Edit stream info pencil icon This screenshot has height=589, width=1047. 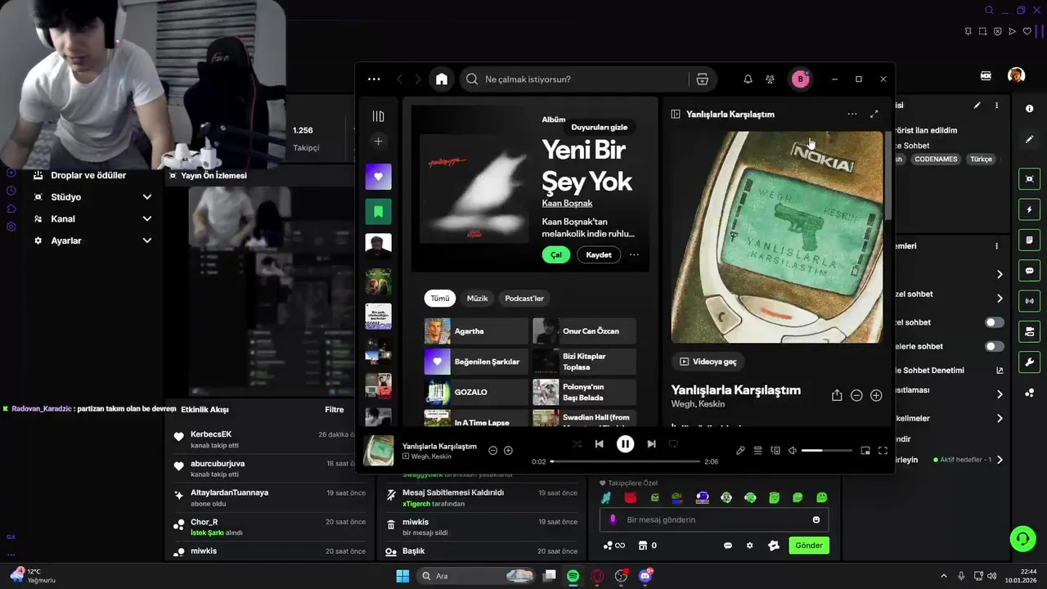coord(977,106)
